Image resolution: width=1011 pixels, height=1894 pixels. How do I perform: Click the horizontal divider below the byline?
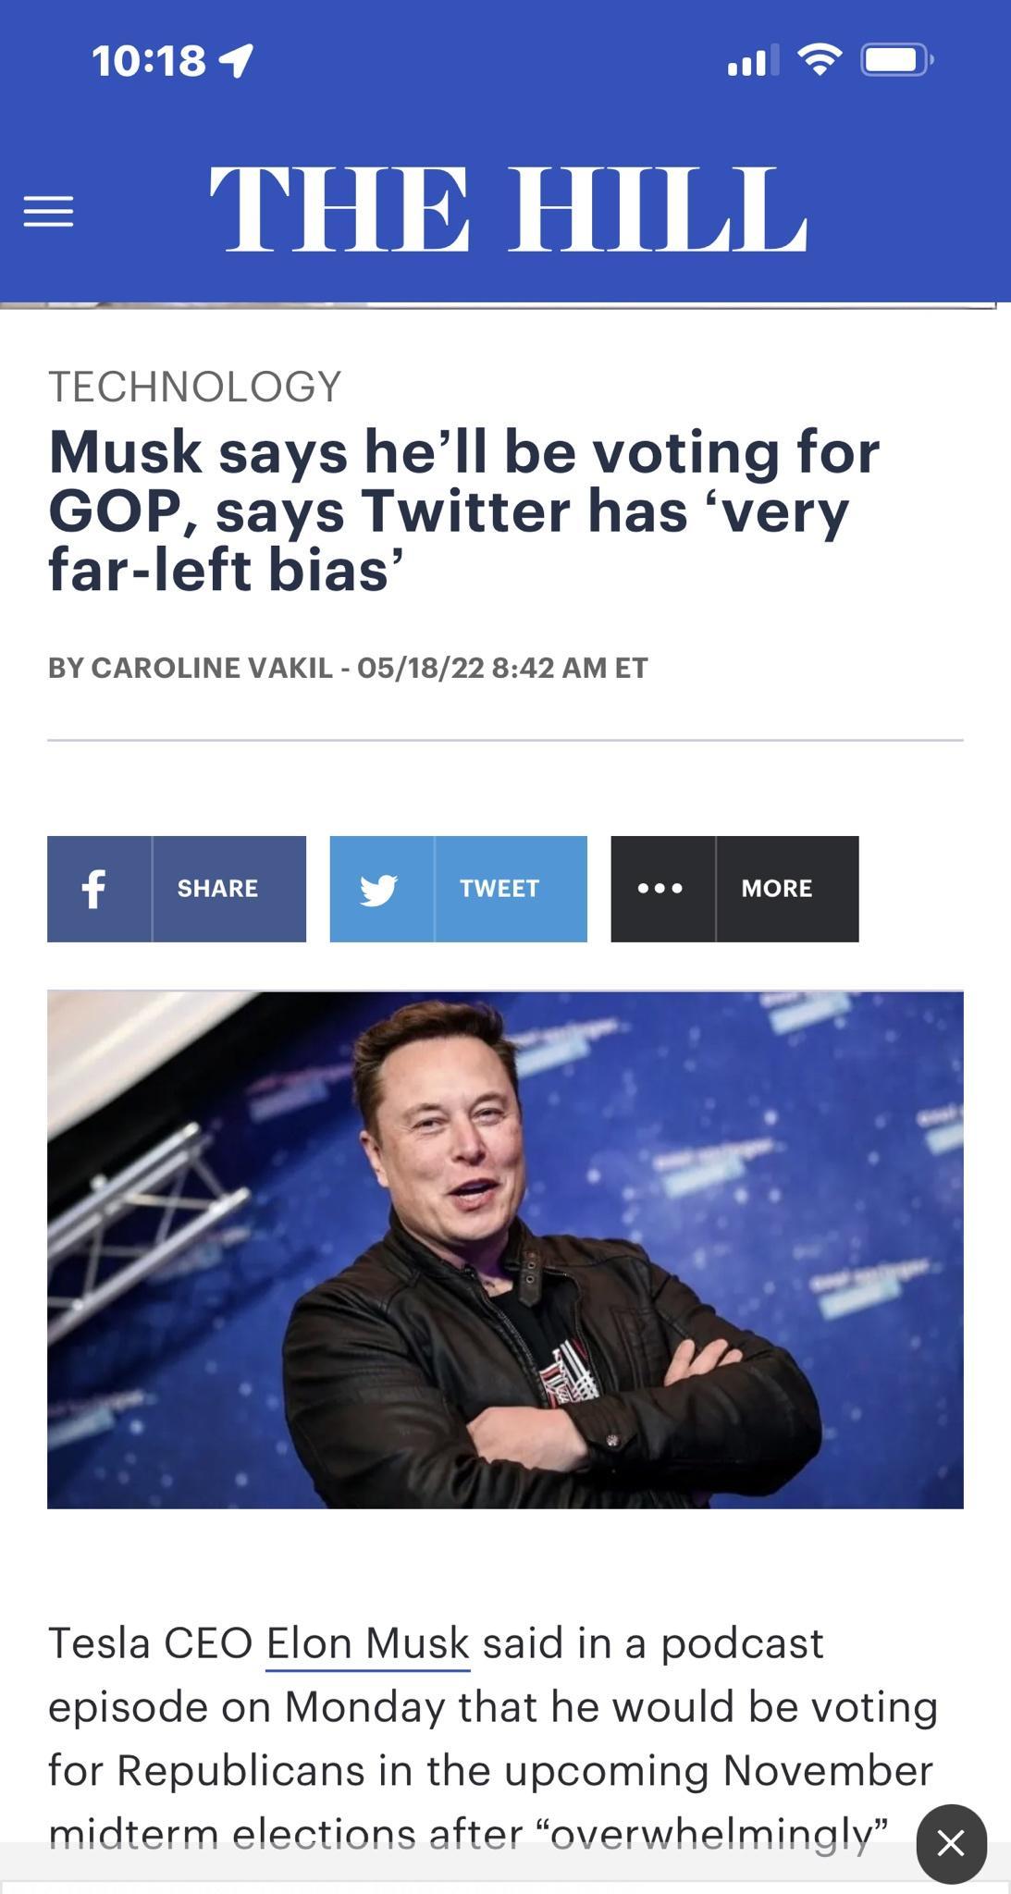[505, 740]
